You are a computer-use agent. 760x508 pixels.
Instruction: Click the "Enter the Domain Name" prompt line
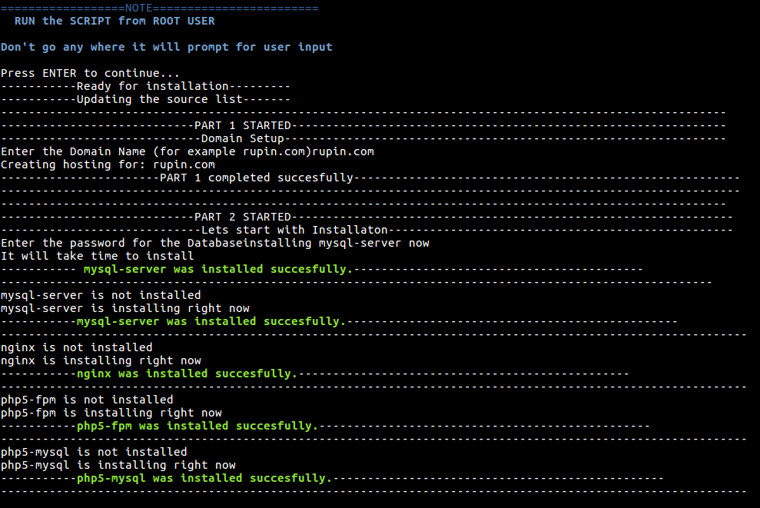click(x=188, y=151)
